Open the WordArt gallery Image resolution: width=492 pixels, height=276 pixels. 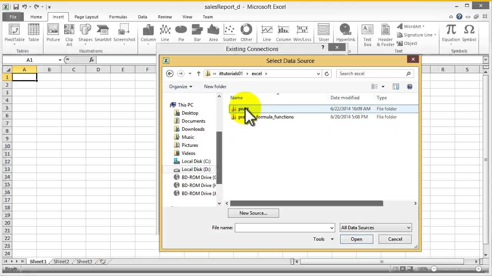coord(411,26)
